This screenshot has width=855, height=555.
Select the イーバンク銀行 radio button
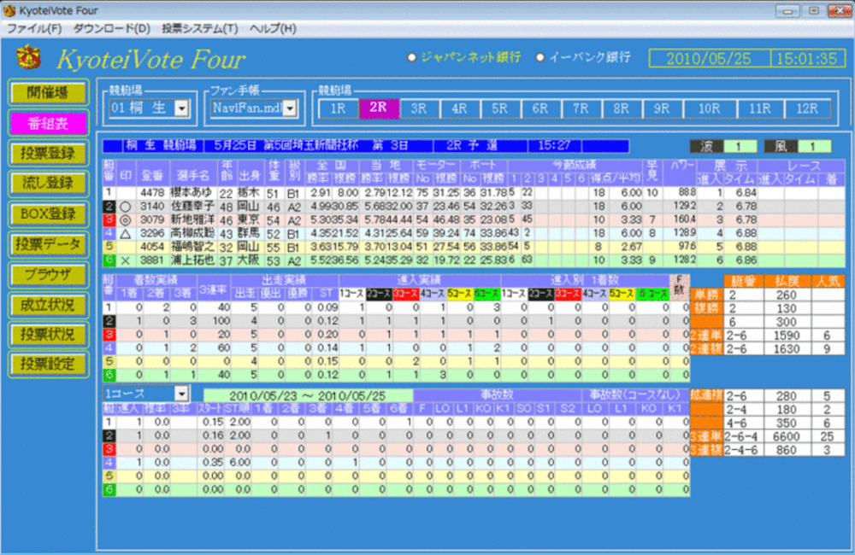540,57
